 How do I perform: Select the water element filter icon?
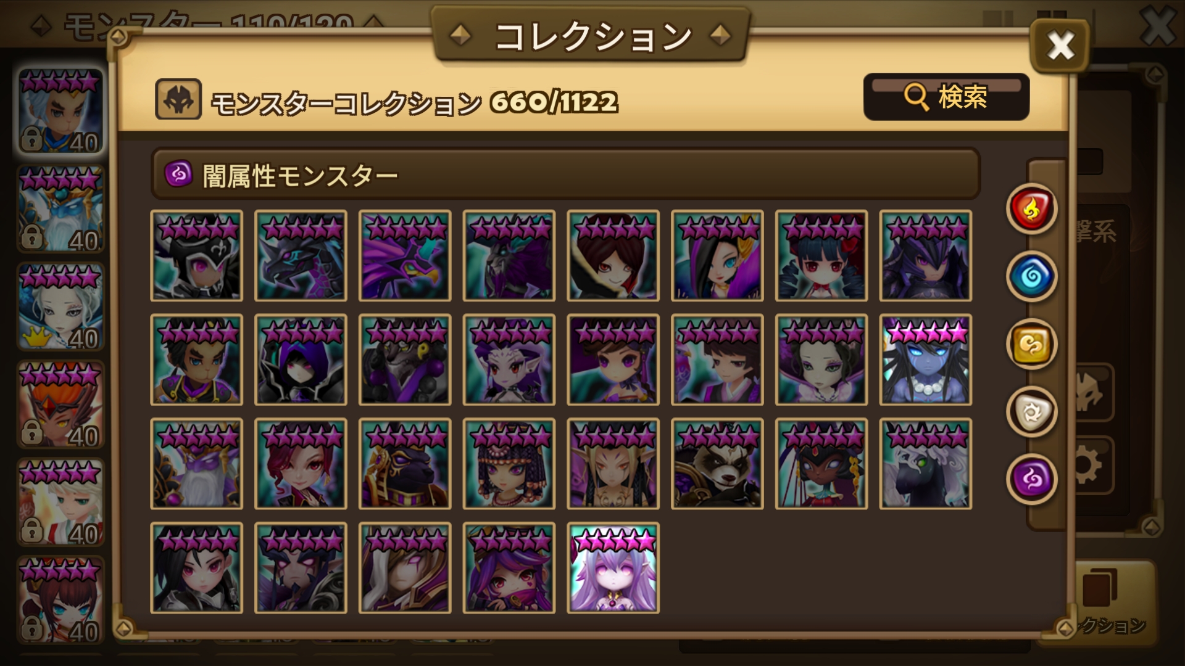point(1031,276)
